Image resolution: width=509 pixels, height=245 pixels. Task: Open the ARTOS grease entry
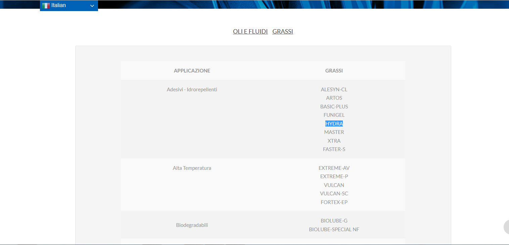(334, 98)
